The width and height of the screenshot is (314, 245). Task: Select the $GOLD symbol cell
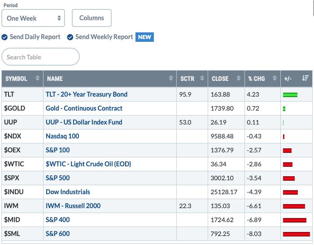click(22, 108)
